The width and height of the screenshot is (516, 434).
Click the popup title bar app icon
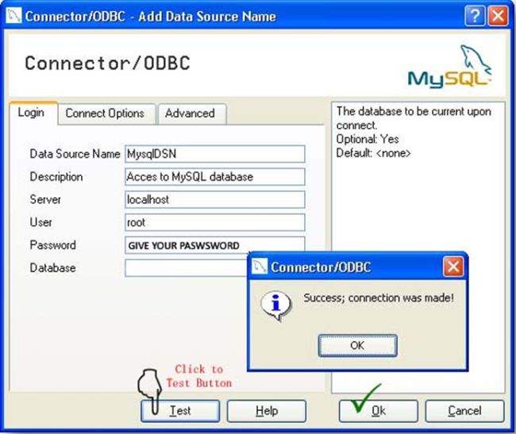[260, 267]
